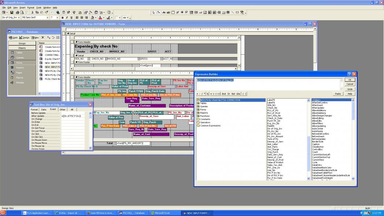
Task: Open the Format menu
Action: coord(30,7)
